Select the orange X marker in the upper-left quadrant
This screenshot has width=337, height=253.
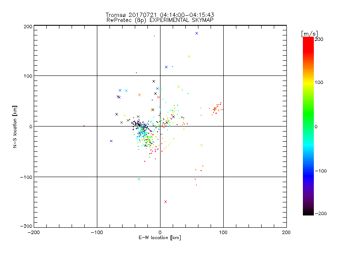click(x=139, y=95)
